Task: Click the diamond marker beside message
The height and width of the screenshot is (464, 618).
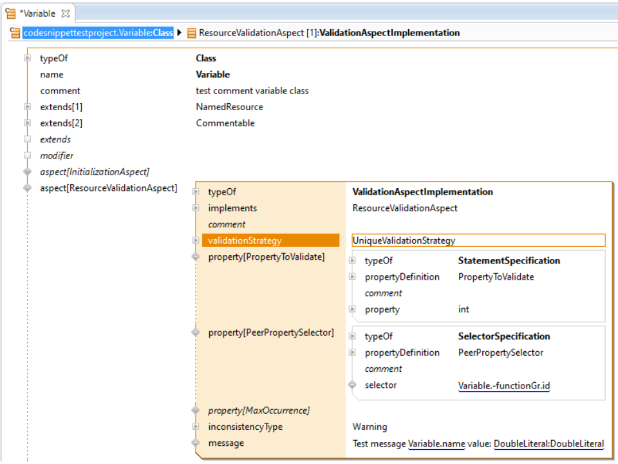Action: 196,443
